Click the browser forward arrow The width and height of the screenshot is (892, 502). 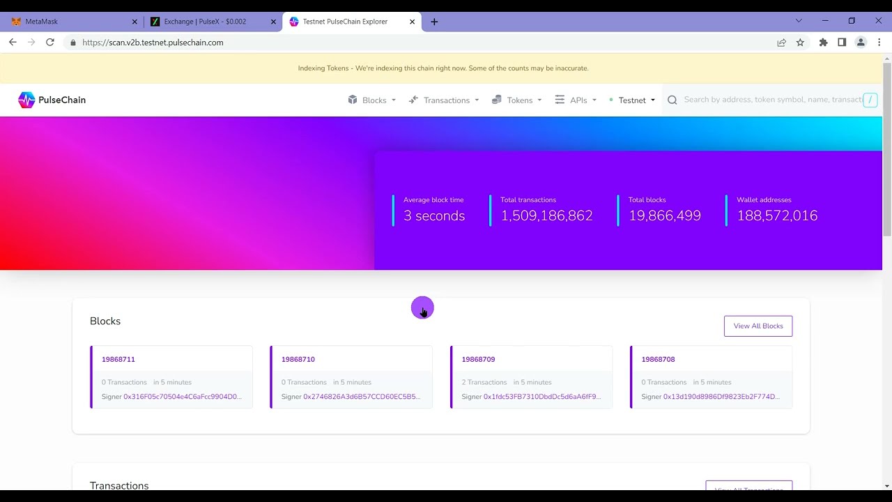click(x=31, y=43)
